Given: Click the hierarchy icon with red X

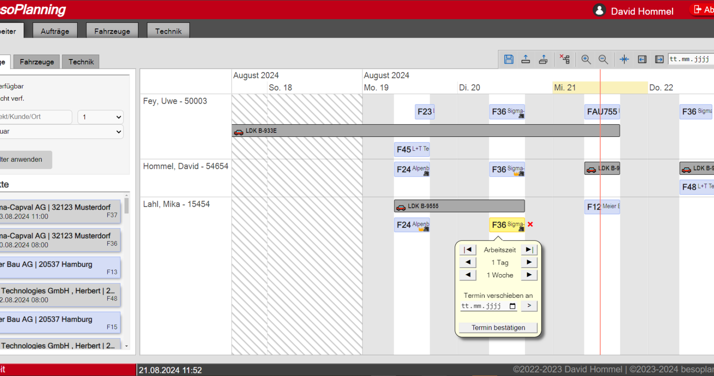Looking at the screenshot, I should 565,59.
